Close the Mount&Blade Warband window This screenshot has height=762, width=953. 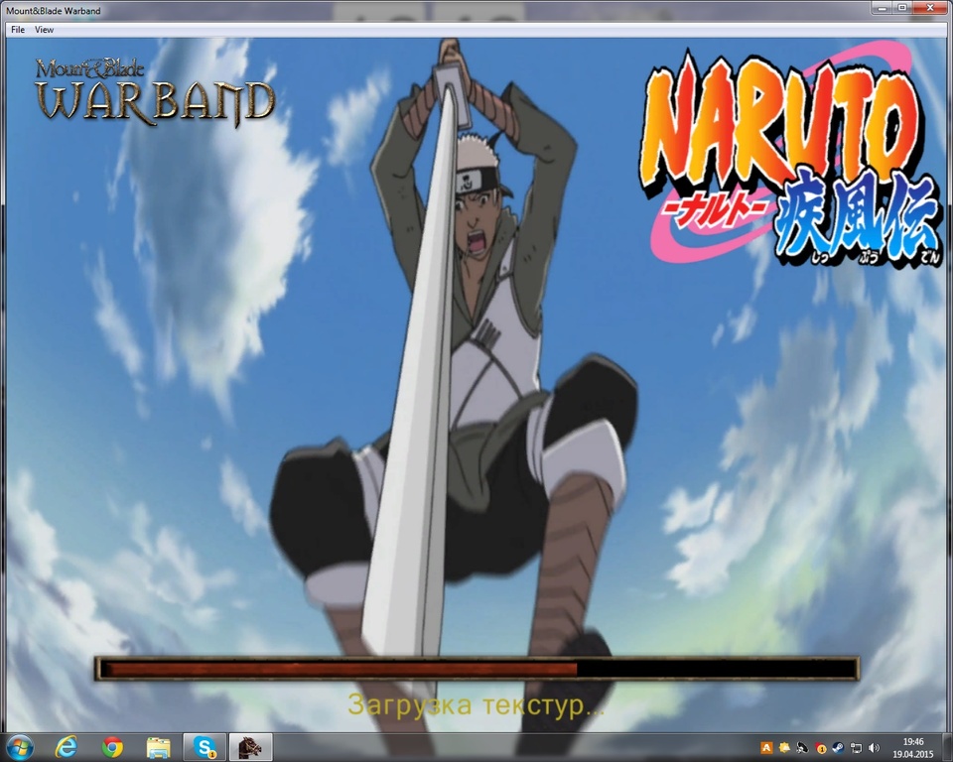coord(930,7)
